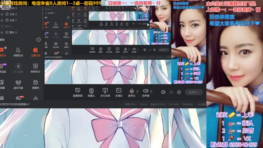Click the 内存:98% memory readout
Screen dimensions: 263x148
(x=187, y=104)
